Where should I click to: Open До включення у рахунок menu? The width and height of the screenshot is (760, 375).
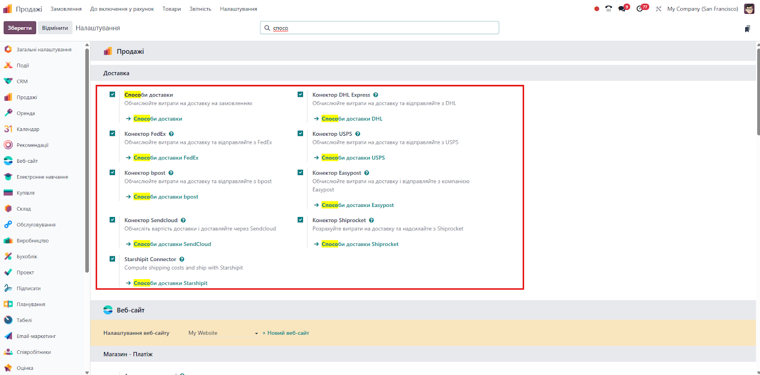pyautogui.click(x=122, y=9)
